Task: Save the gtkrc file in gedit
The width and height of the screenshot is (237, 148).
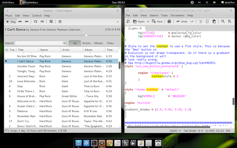Action: click(157, 21)
